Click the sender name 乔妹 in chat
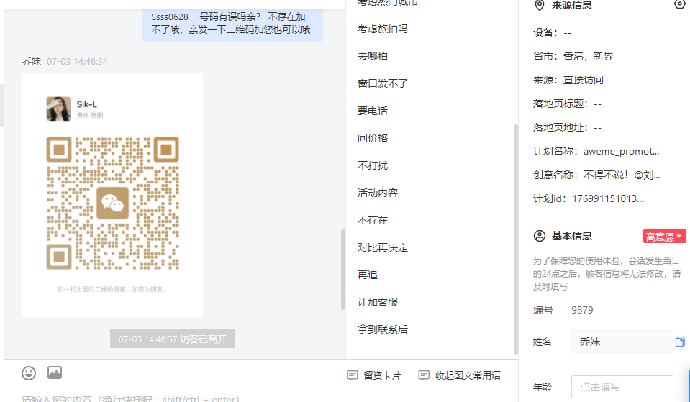 [x=32, y=61]
